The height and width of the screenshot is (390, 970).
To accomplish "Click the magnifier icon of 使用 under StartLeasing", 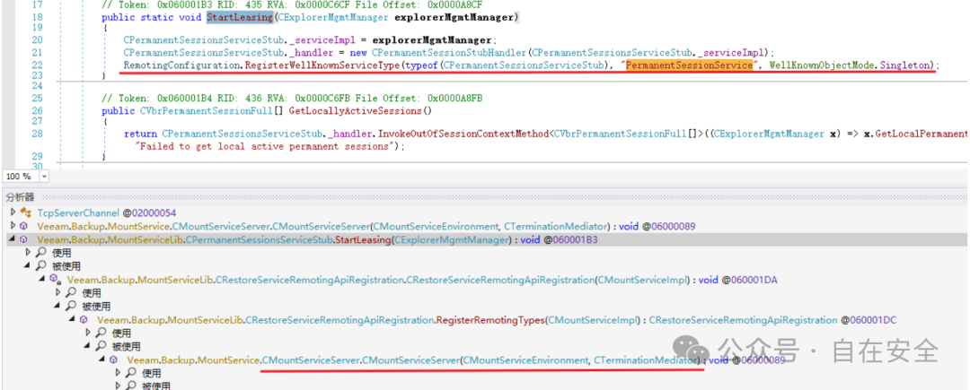I will [40, 253].
